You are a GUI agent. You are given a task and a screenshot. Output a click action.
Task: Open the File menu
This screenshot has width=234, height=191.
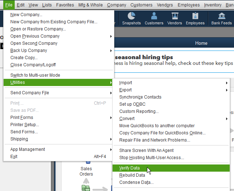9,5
